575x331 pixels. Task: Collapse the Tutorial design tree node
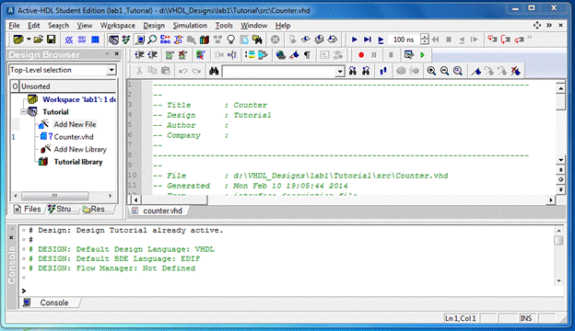(x=23, y=112)
